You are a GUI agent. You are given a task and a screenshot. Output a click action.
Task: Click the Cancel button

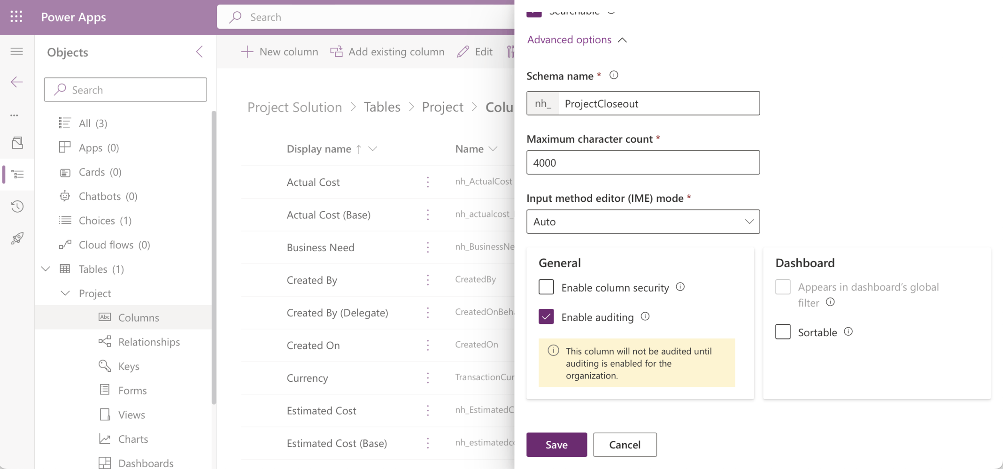pos(625,445)
